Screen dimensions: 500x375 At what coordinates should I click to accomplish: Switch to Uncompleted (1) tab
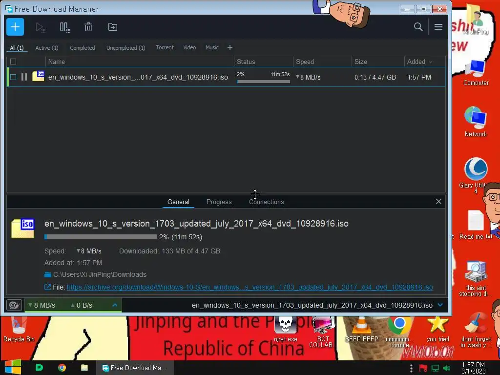point(126,48)
